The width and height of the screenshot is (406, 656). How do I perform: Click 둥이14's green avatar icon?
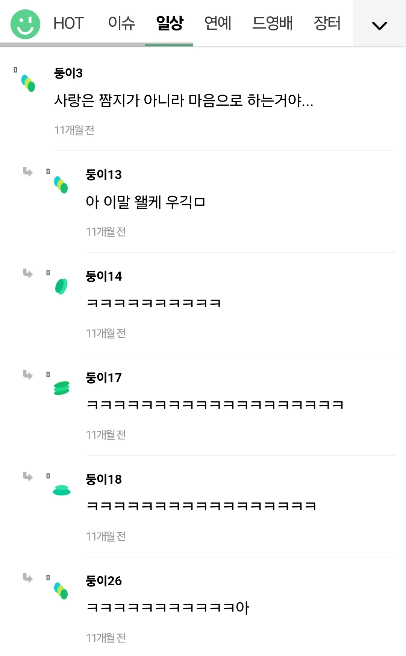click(61, 286)
